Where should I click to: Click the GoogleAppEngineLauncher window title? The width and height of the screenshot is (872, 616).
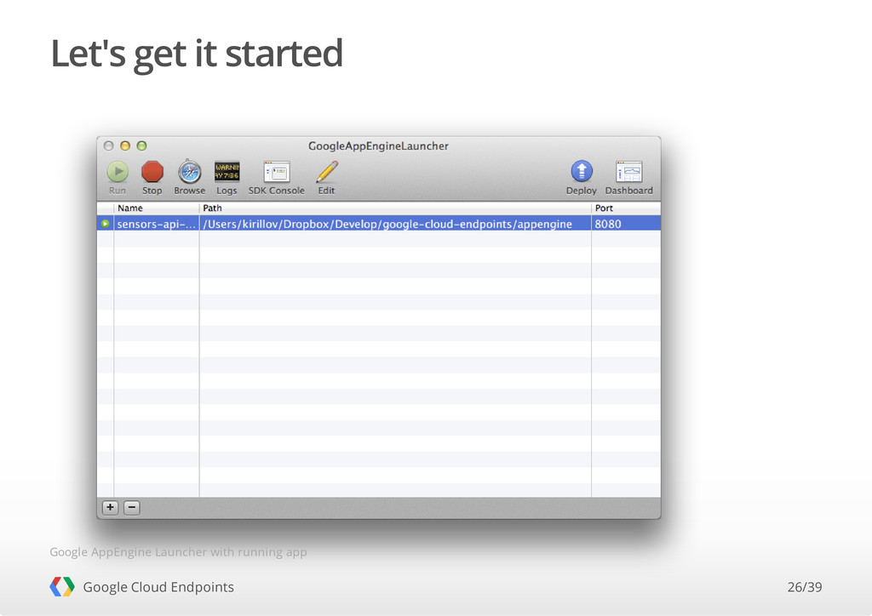coord(378,146)
